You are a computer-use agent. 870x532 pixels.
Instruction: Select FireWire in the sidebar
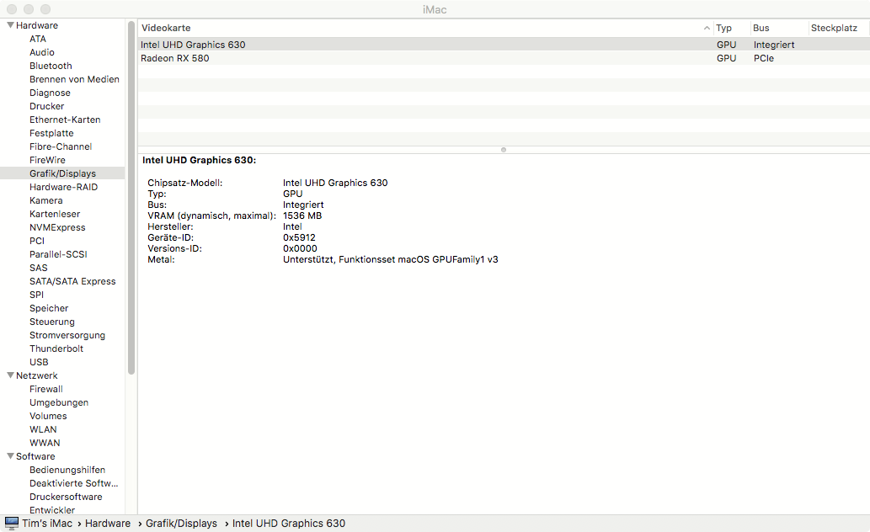coord(47,160)
